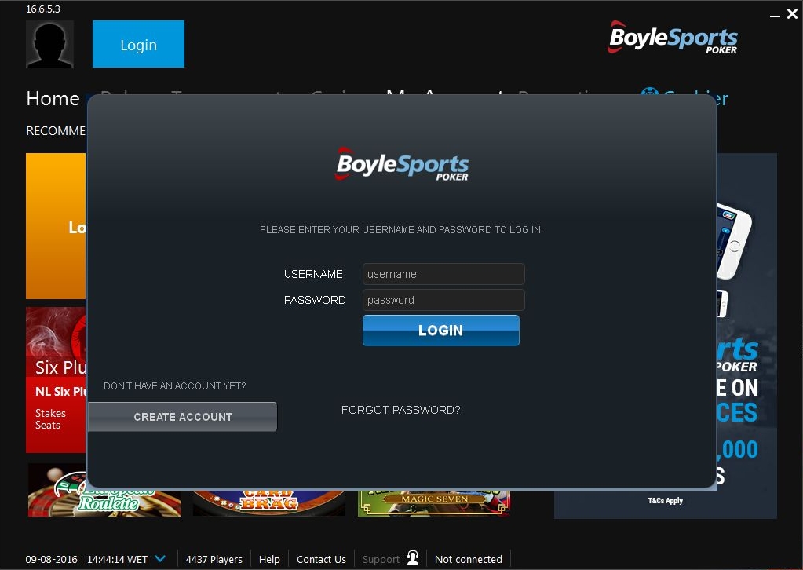Click the support headset icon
The image size is (803, 570).
413,557
